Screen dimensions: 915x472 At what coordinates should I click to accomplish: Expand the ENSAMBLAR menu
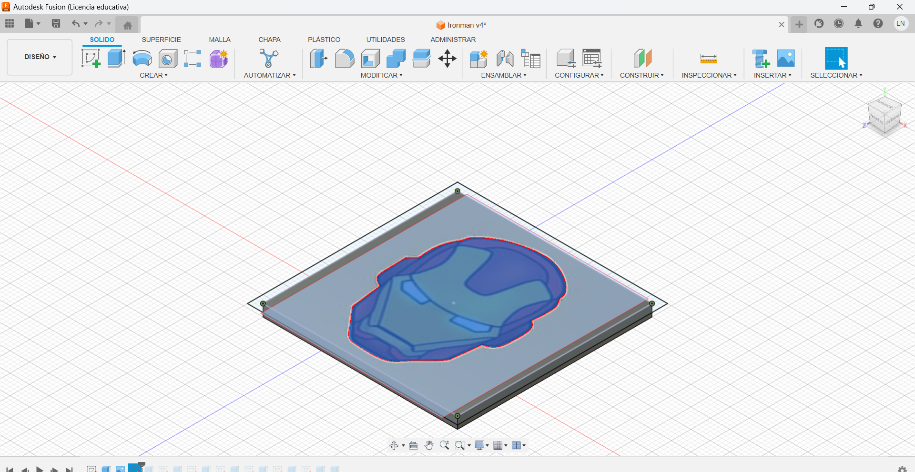coord(504,75)
